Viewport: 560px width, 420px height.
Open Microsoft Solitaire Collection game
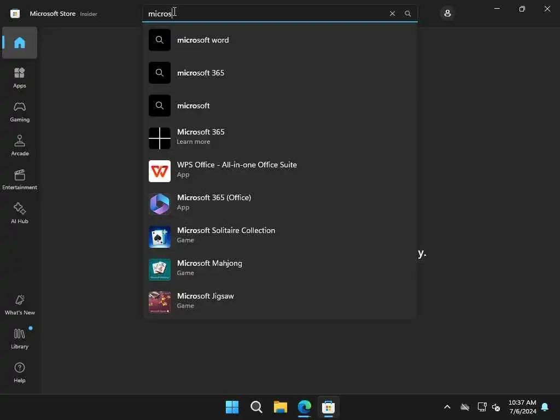coord(280,237)
